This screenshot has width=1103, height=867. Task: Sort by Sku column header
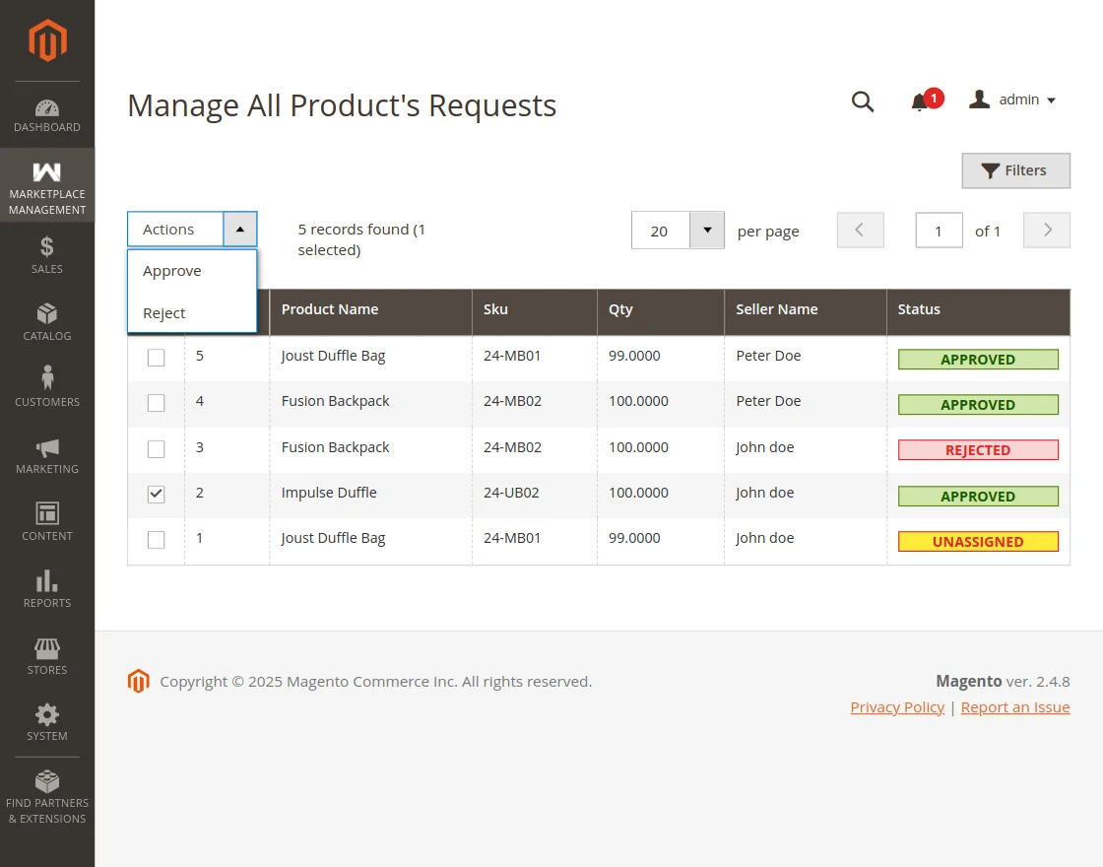(x=535, y=309)
